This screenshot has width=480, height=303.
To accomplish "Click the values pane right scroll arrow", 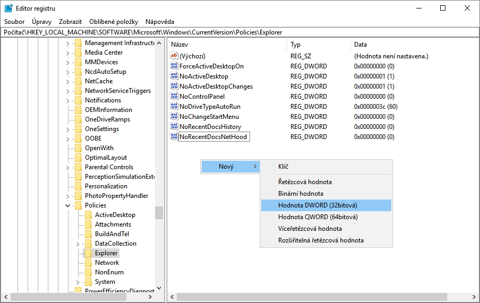I will click(x=475, y=297).
